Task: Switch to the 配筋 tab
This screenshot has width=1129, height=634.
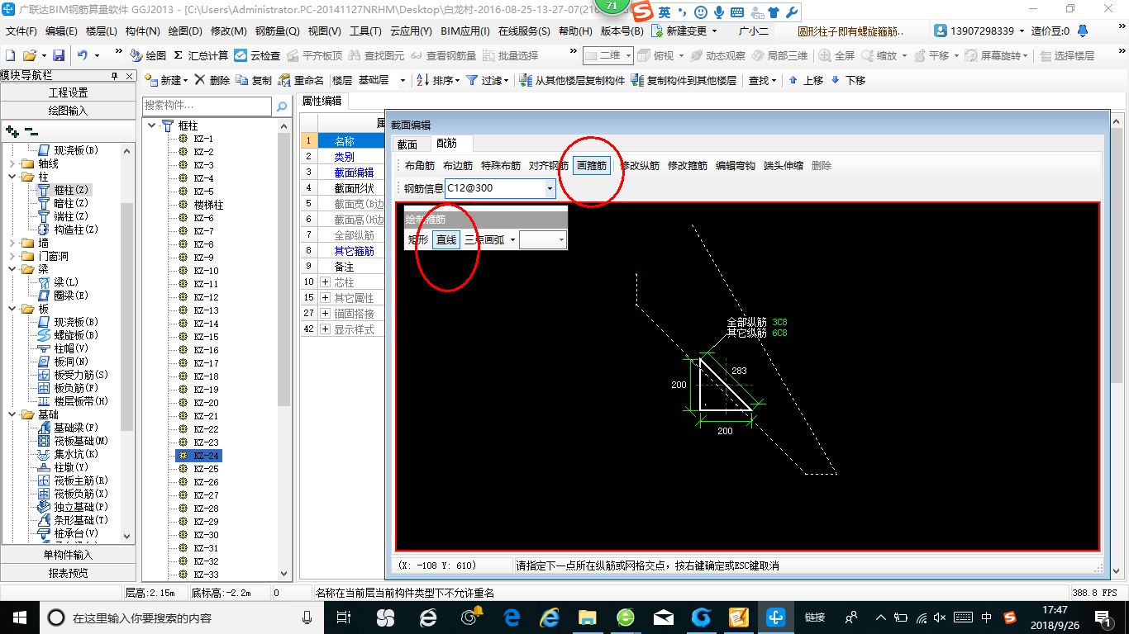Action: (x=446, y=144)
